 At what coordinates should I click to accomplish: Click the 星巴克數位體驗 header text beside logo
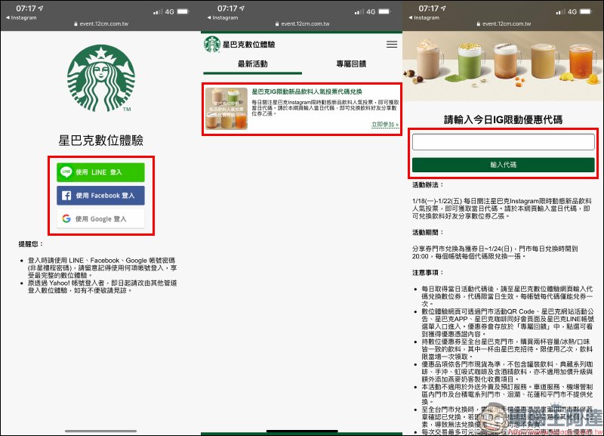(x=249, y=45)
